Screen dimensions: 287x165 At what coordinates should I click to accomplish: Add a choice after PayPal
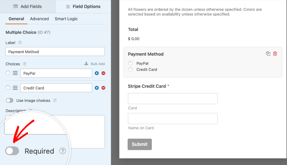coord(97,73)
